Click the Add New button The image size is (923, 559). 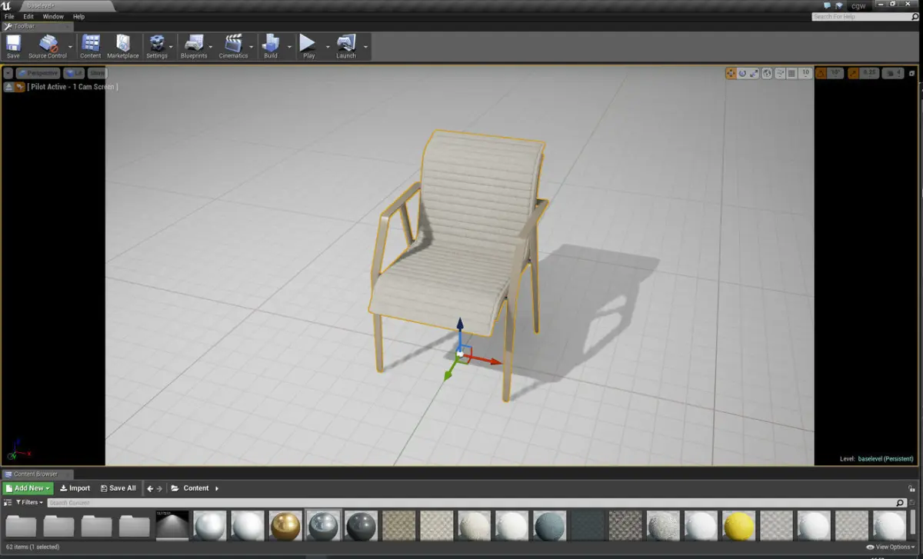pyautogui.click(x=28, y=488)
